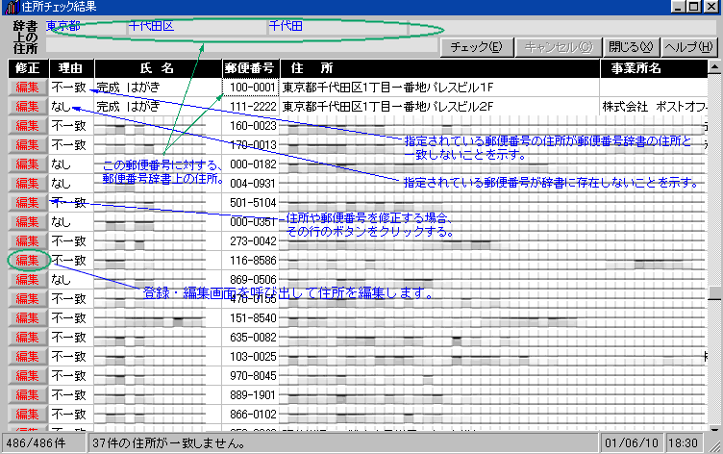Click the 理由 column header
Screen dimensions: 723x454
71,68
